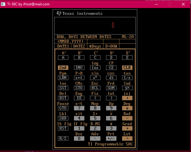Toggle the INV inverse key
Screen dimensions: 191x152
click(x=79, y=68)
